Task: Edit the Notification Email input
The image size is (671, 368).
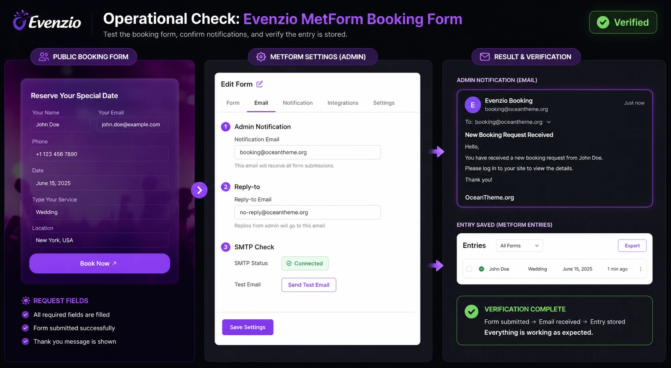Action: click(x=308, y=152)
